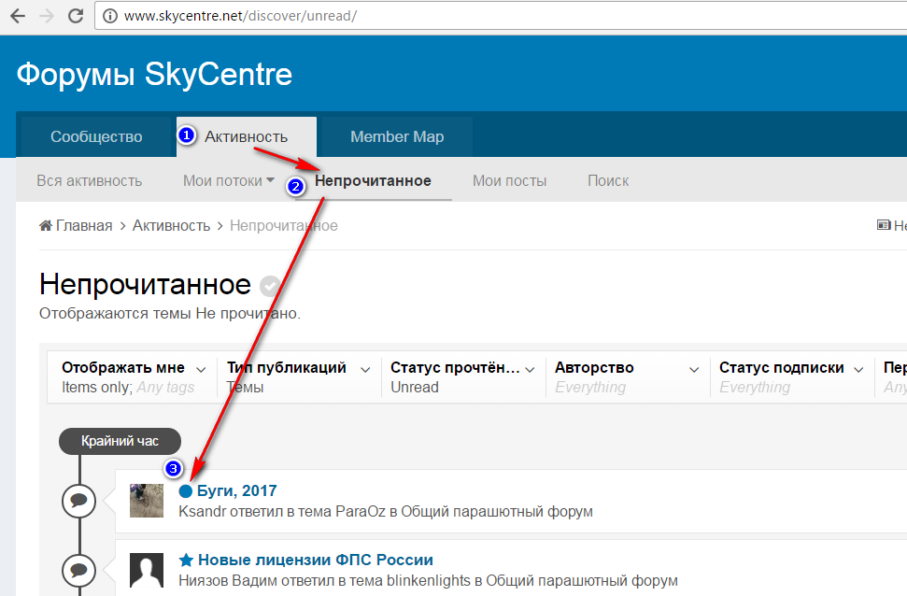907x596 pixels.
Task: Click the gray checkmark next to Непрочитанное heading
Action: coord(270,286)
